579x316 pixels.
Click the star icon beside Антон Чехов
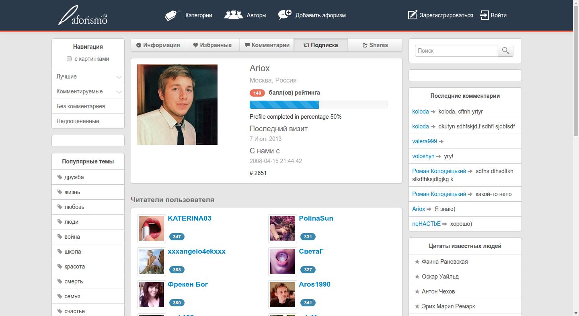point(417,291)
